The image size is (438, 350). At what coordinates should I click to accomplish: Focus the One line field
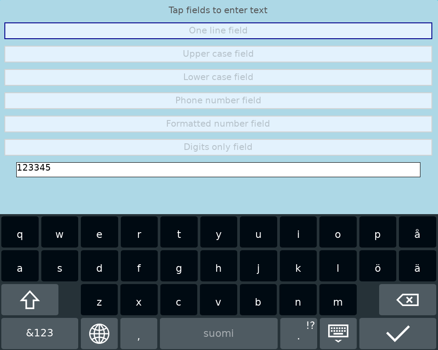pos(218,31)
